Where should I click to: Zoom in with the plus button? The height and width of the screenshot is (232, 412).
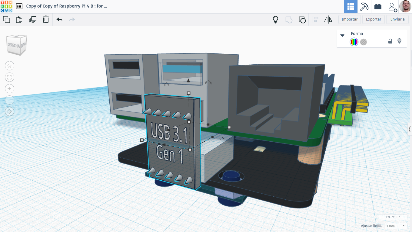9,89
